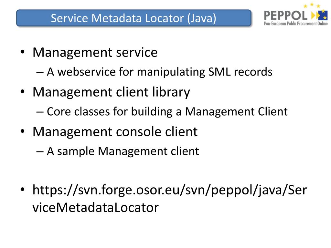Click bullet point before Management client library
331x248 pixels.
pos(23,92)
